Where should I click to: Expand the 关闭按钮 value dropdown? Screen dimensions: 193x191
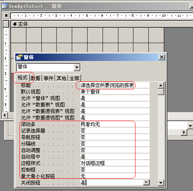pos(146,182)
